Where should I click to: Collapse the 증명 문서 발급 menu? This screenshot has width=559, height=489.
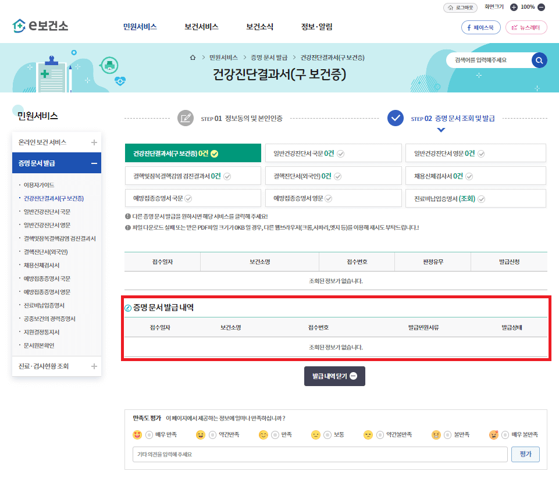tap(95, 163)
